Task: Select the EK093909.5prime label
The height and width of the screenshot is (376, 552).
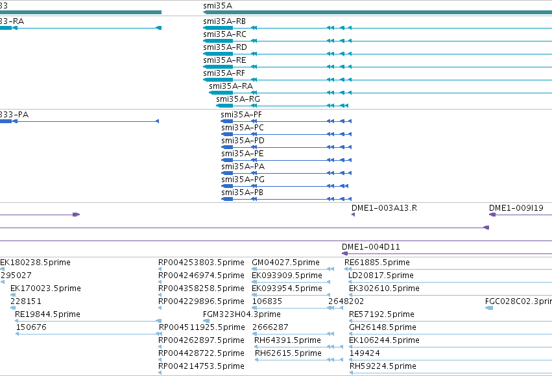Action: (287, 276)
